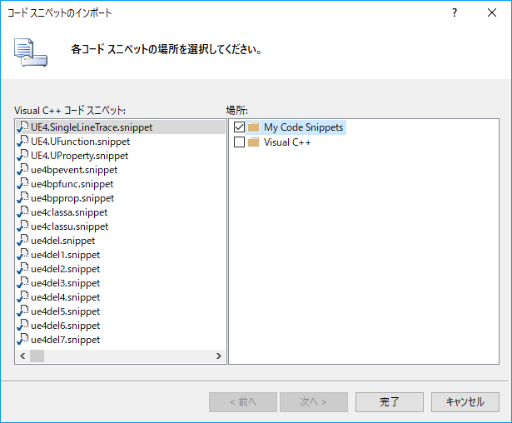Select ue4del.snippet in the list
The height and width of the screenshot is (423, 512).
point(63,241)
